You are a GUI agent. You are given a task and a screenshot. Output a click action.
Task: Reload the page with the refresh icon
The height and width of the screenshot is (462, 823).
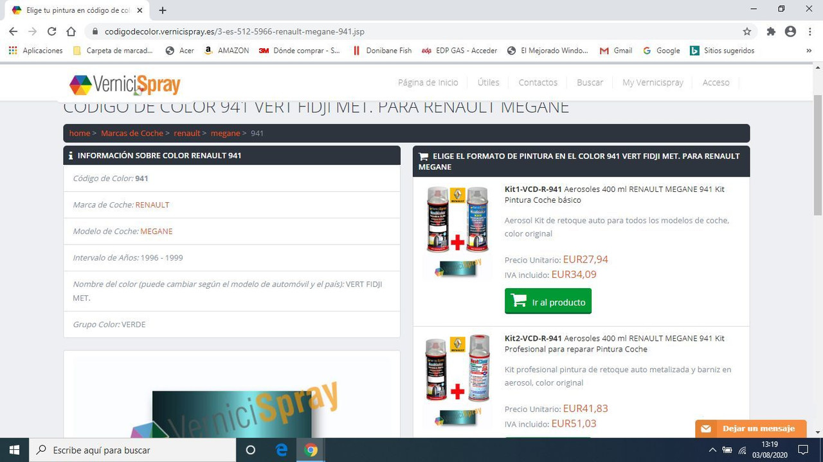(52, 31)
